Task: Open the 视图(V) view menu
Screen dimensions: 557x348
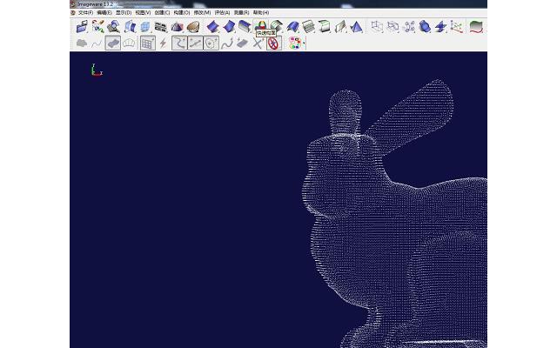Action: 143,12
